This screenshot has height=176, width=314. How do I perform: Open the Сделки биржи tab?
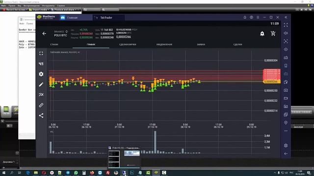[128, 44]
